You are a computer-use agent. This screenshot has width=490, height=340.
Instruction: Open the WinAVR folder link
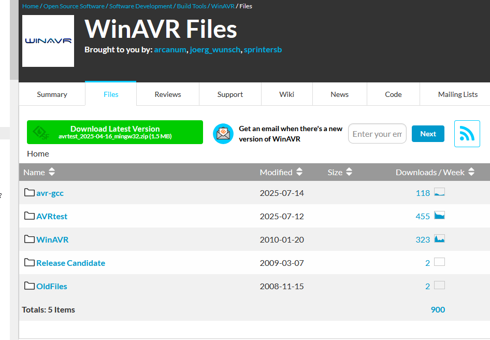tap(52, 239)
